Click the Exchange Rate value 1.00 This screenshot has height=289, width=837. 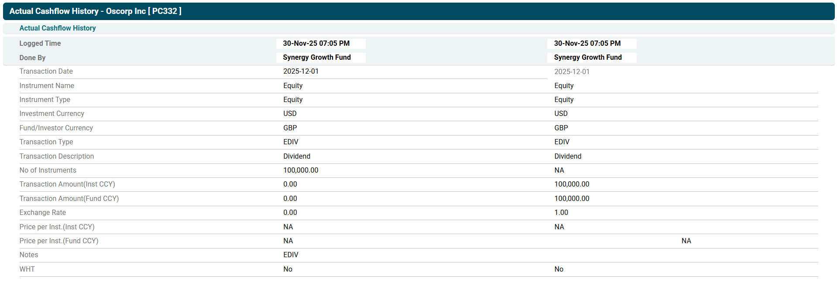(561, 213)
